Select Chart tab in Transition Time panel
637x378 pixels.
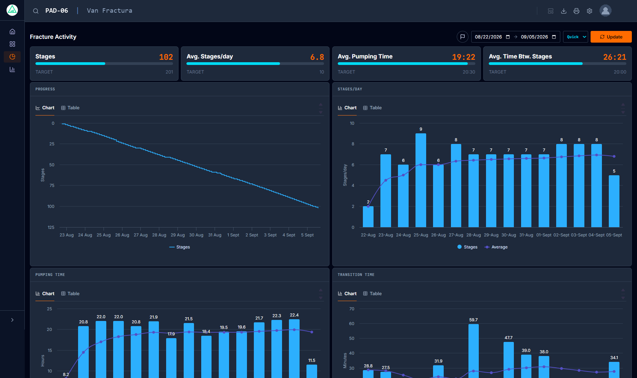(x=347, y=293)
